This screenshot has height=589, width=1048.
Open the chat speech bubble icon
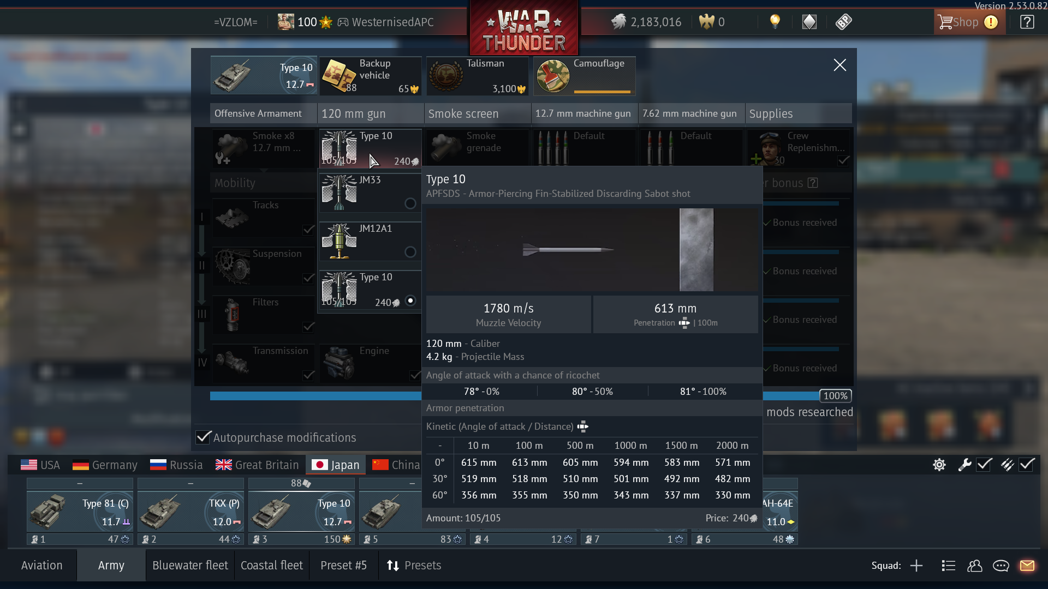[1001, 566]
